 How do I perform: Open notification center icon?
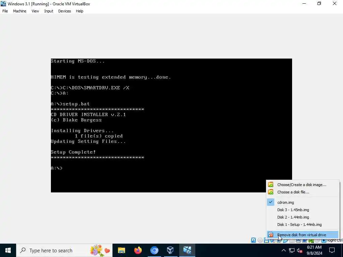tap(332, 250)
